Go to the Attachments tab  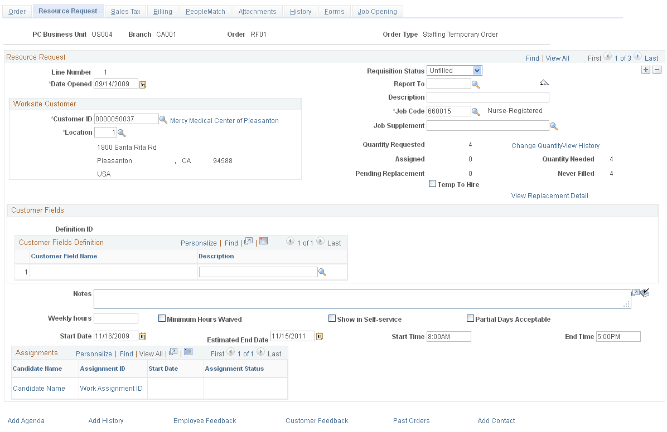pos(257,12)
